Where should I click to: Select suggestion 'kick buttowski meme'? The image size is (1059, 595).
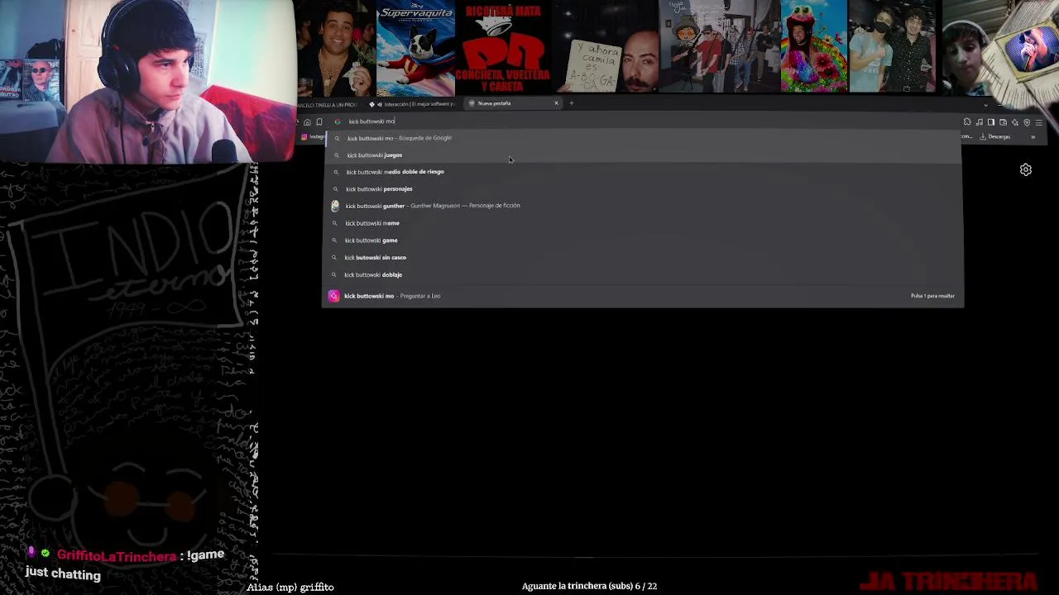tap(643, 223)
